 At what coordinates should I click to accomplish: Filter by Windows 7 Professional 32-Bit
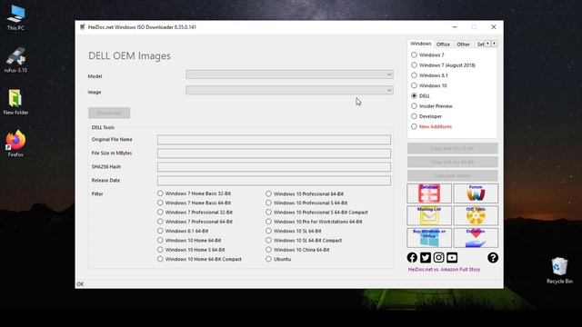(x=160, y=213)
